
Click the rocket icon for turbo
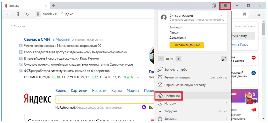pyautogui.click(x=160, y=70)
